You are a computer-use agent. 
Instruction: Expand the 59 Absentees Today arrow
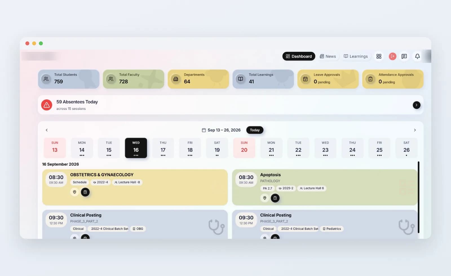(417, 105)
